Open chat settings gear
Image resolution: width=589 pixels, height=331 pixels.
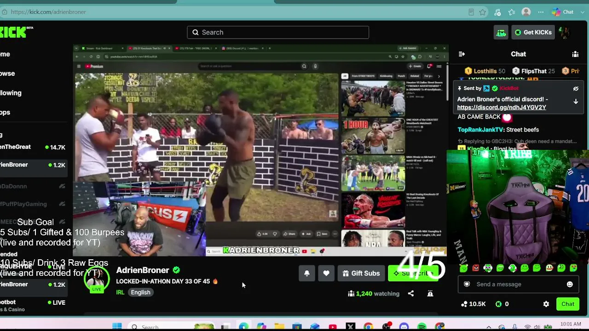click(546, 304)
